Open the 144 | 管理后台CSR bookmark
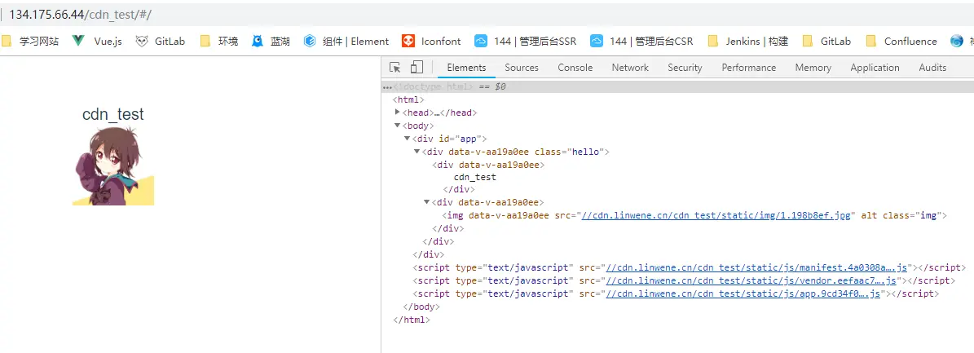This screenshot has width=974, height=353. click(x=641, y=41)
